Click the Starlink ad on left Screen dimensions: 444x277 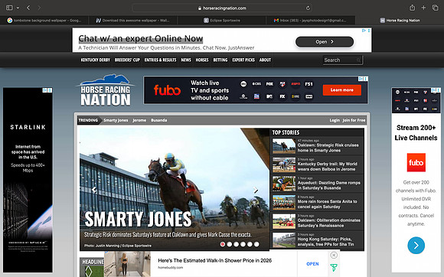coord(28,180)
